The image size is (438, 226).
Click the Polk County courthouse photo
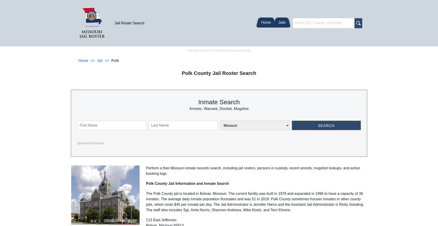(x=105, y=195)
